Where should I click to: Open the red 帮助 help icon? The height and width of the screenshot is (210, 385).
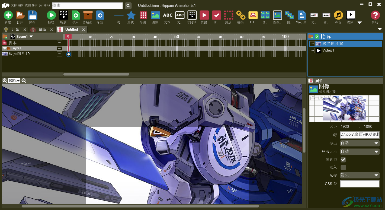[x=375, y=15]
